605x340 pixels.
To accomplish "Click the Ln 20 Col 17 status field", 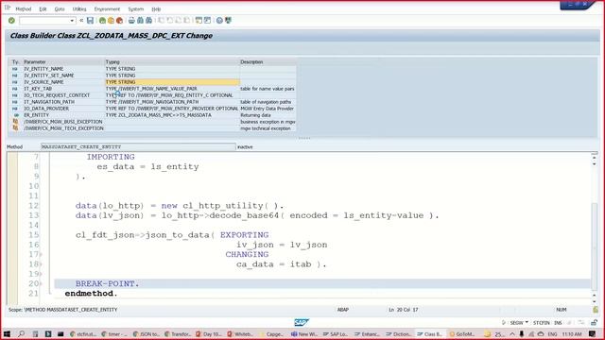I will (404, 310).
